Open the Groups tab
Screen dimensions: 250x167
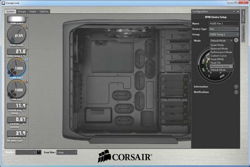[22, 11]
